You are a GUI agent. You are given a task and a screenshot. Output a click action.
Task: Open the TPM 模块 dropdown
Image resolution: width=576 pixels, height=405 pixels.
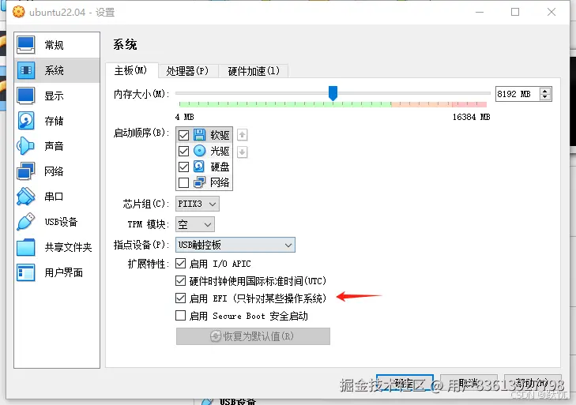pyautogui.click(x=195, y=224)
